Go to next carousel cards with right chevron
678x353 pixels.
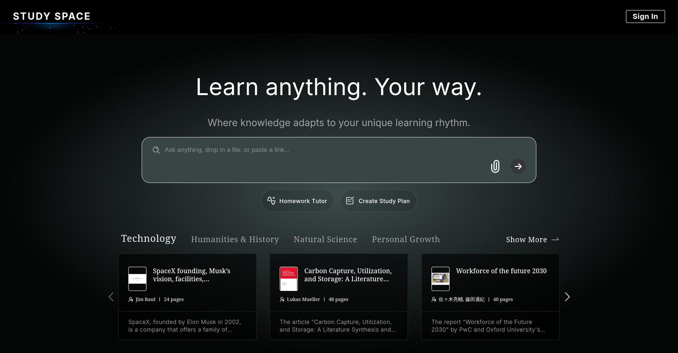pos(567,297)
